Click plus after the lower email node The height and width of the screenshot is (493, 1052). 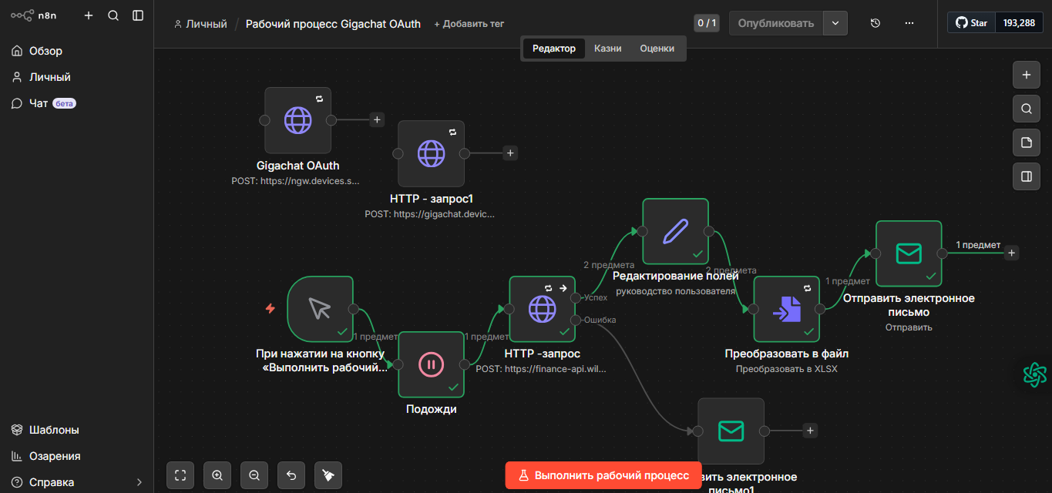[x=810, y=431]
